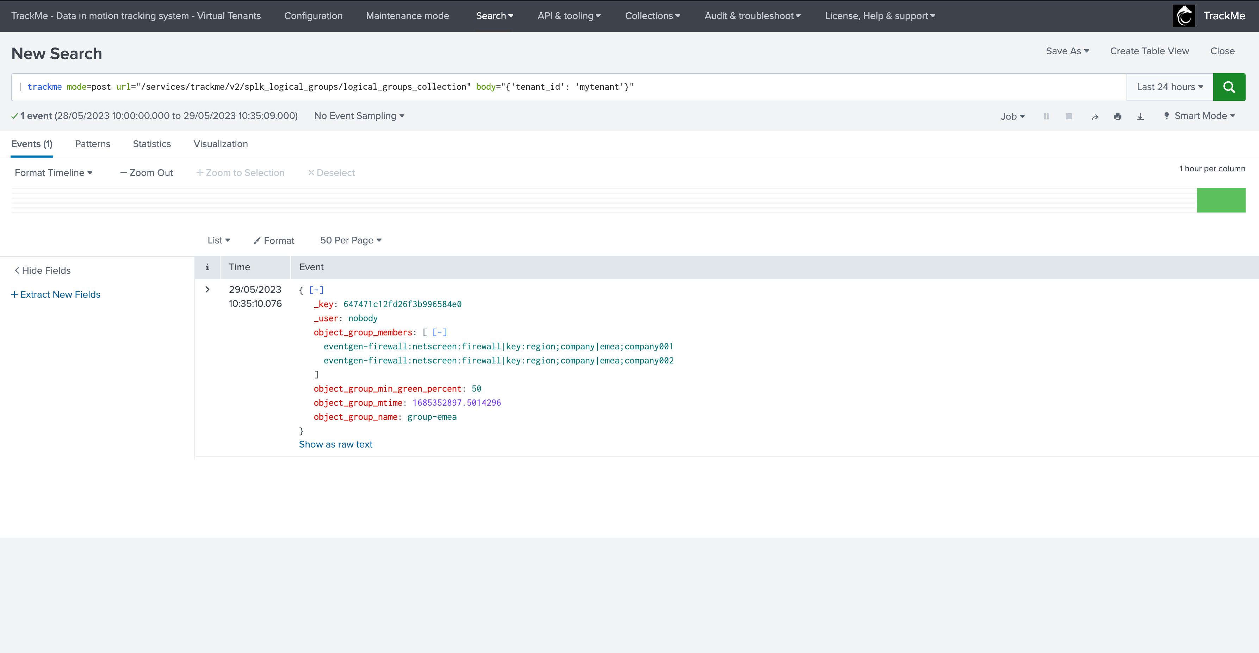This screenshot has width=1259, height=653.
Task: Click the print icon
Action: click(1117, 116)
